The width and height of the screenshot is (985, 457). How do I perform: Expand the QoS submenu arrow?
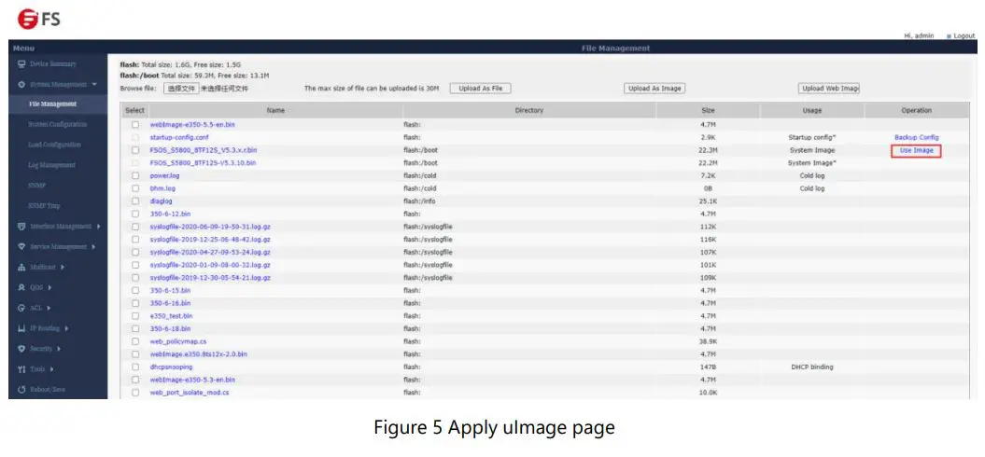click(49, 287)
